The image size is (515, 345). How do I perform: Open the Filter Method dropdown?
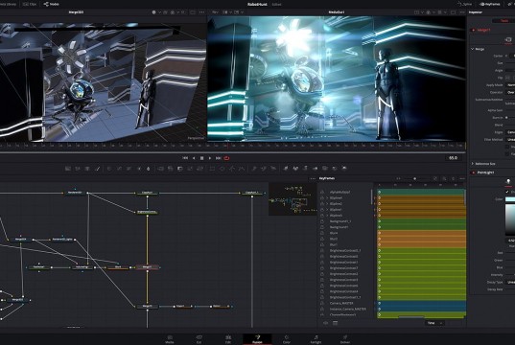510,140
